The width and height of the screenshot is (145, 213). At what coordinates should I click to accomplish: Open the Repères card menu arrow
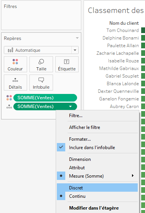(77, 38)
